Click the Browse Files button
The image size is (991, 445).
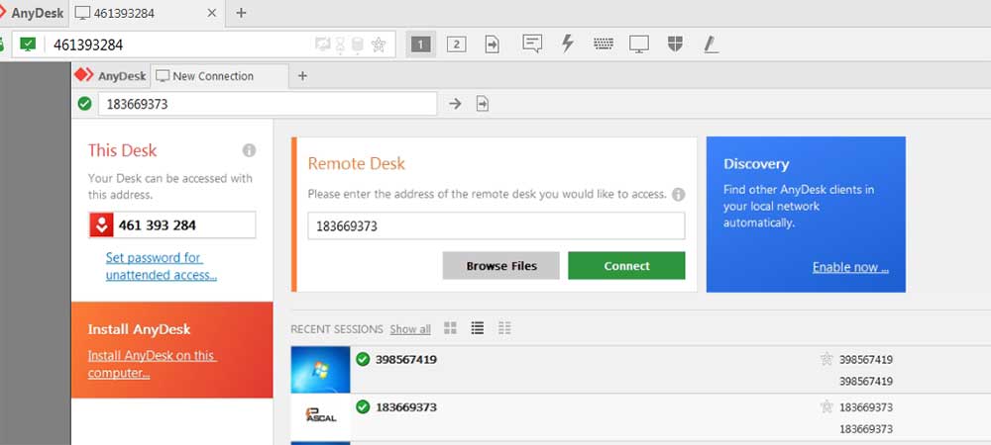coord(501,265)
